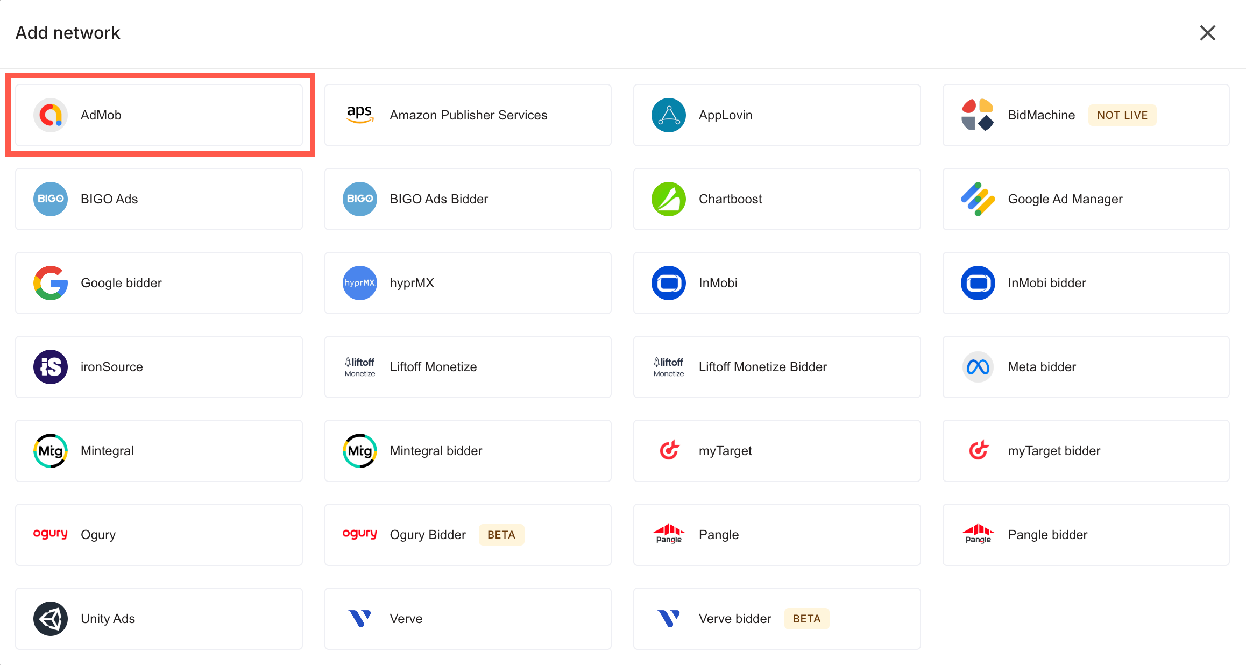Click the InMobi logo icon
Viewport: 1246px width, 665px height.
point(669,283)
